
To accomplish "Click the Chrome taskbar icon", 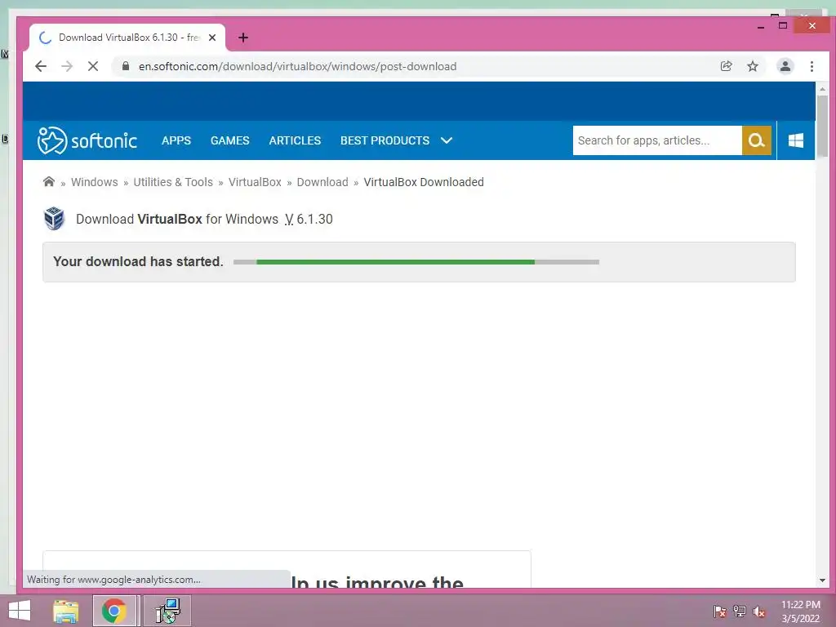I will pos(114,611).
